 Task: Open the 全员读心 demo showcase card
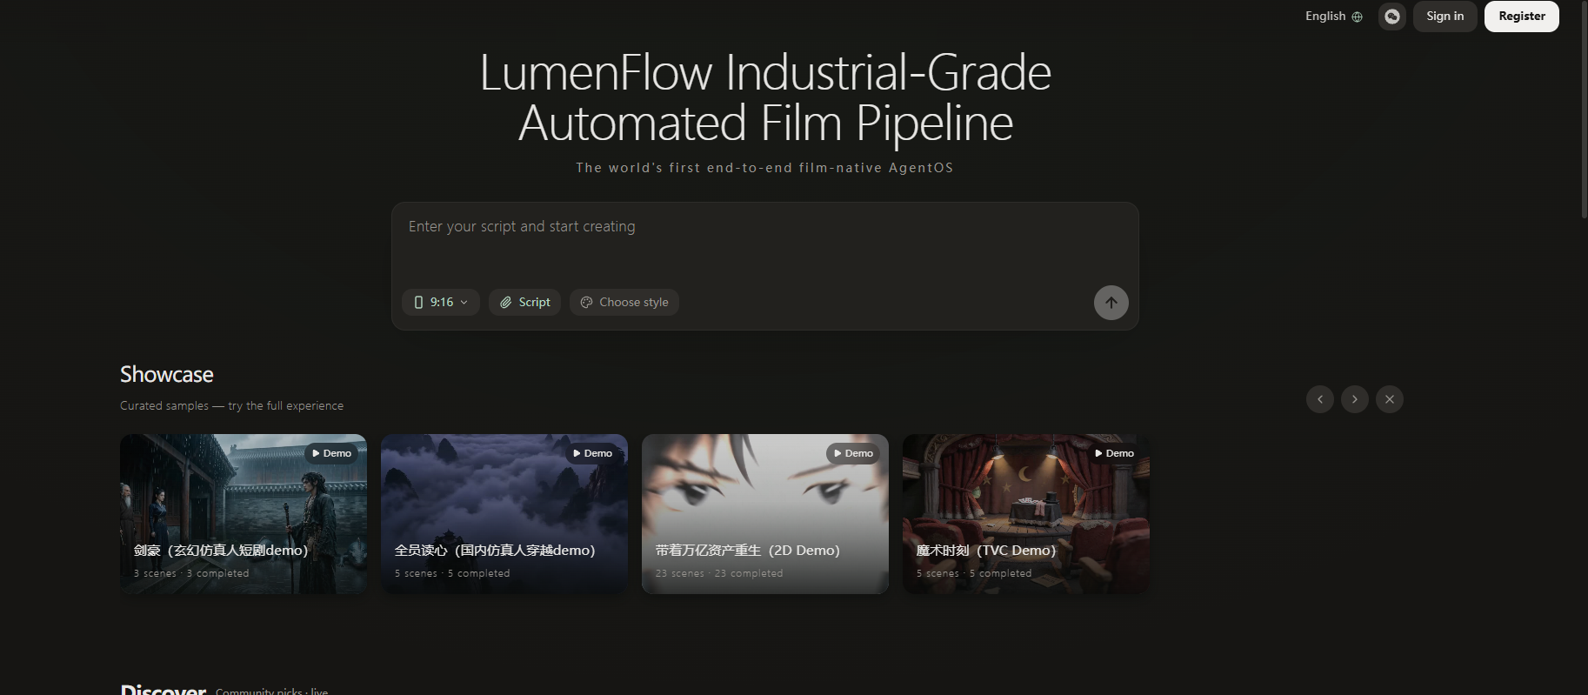504,514
